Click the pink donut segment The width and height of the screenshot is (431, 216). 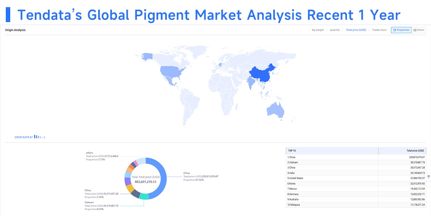click(136, 163)
